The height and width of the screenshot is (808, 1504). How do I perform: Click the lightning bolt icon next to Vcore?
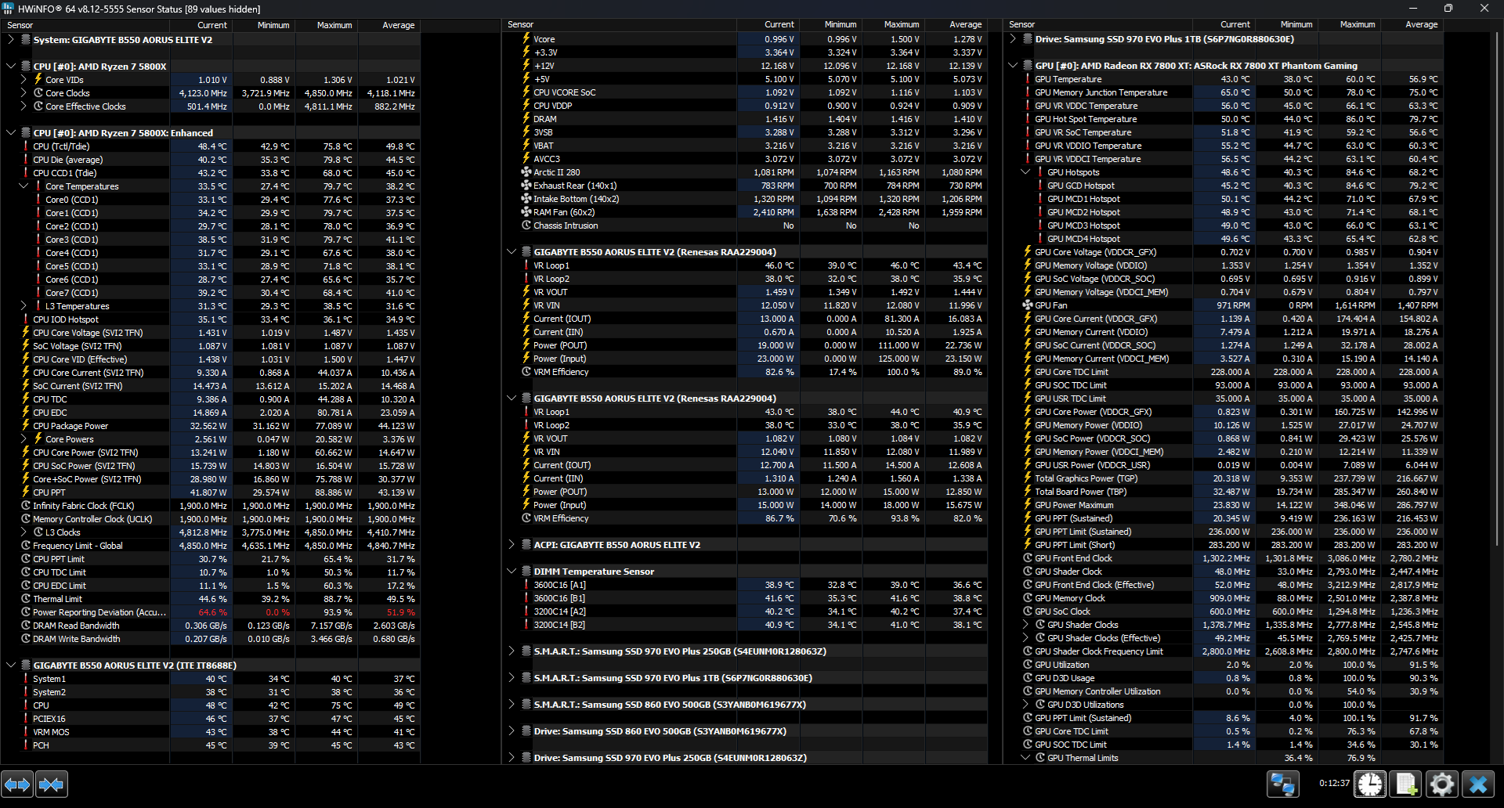click(x=526, y=39)
